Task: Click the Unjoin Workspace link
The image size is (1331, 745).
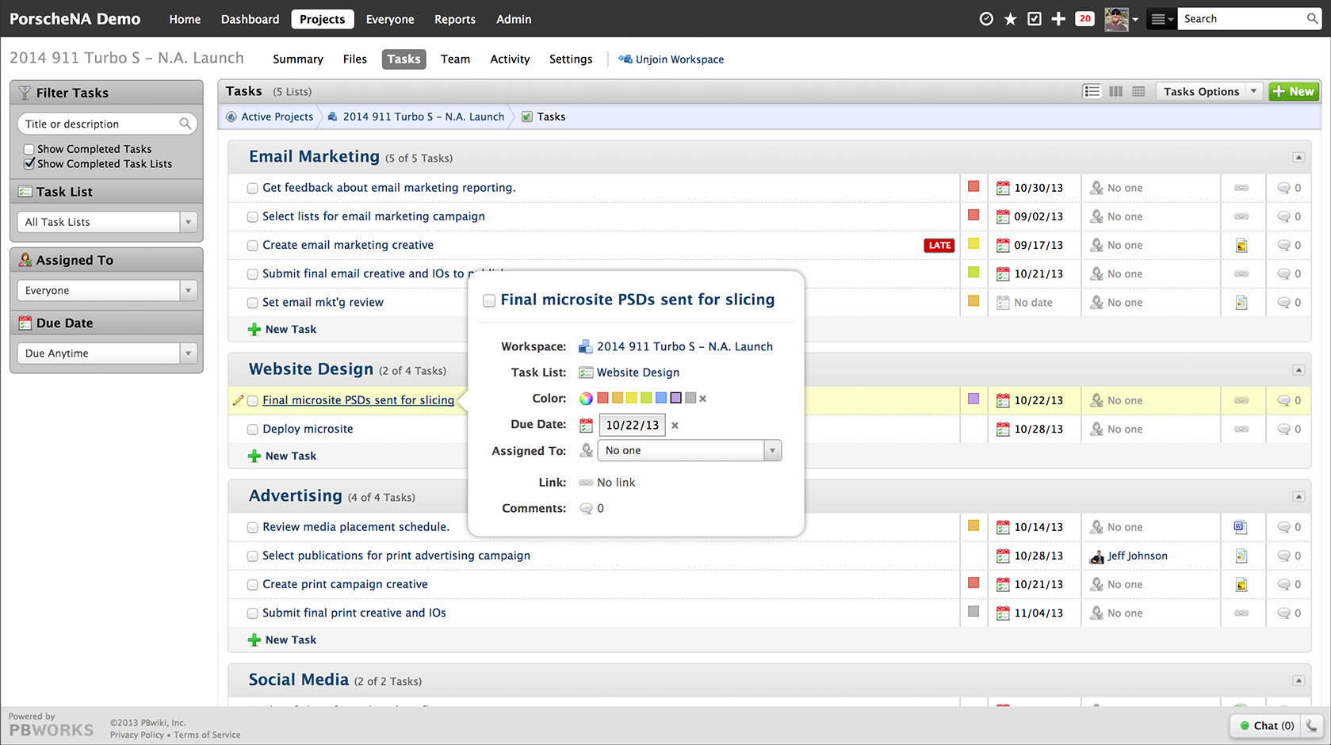Action: 679,59
